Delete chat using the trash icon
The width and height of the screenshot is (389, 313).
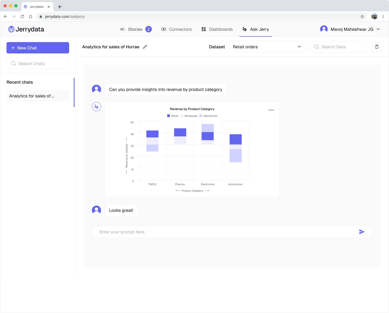coord(377,47)
